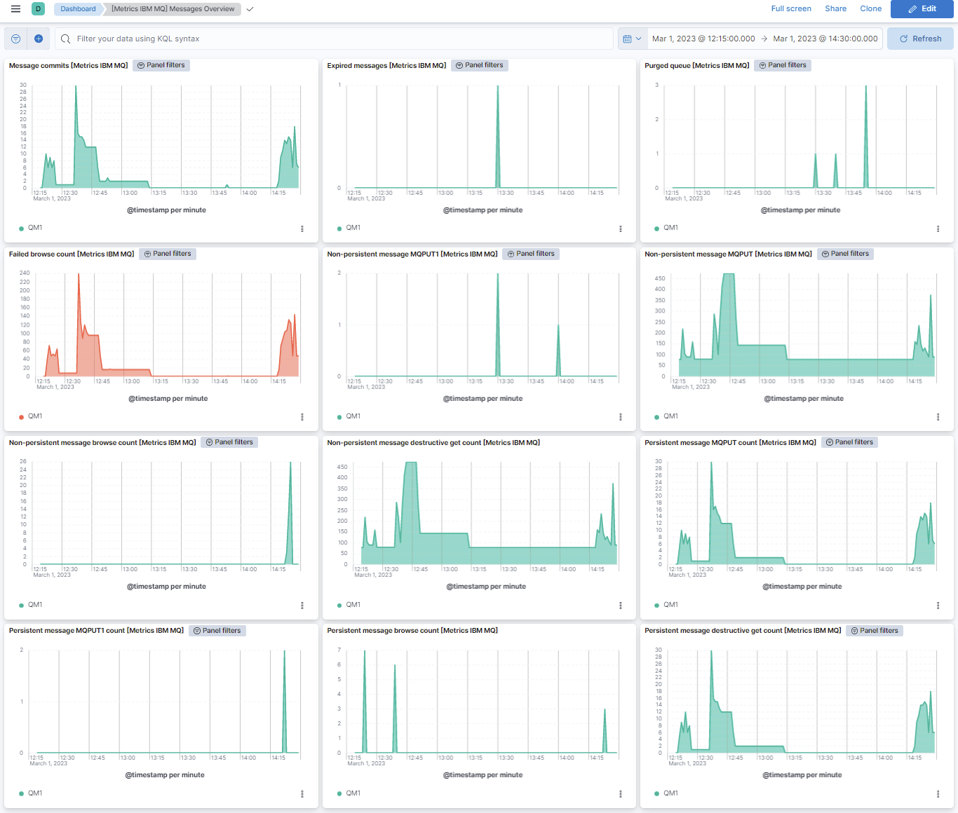Image resolution: width=958 pixels, height=813 pixels.
Task: Open the calendar quick-select icon
Action: tap(628, 39)
